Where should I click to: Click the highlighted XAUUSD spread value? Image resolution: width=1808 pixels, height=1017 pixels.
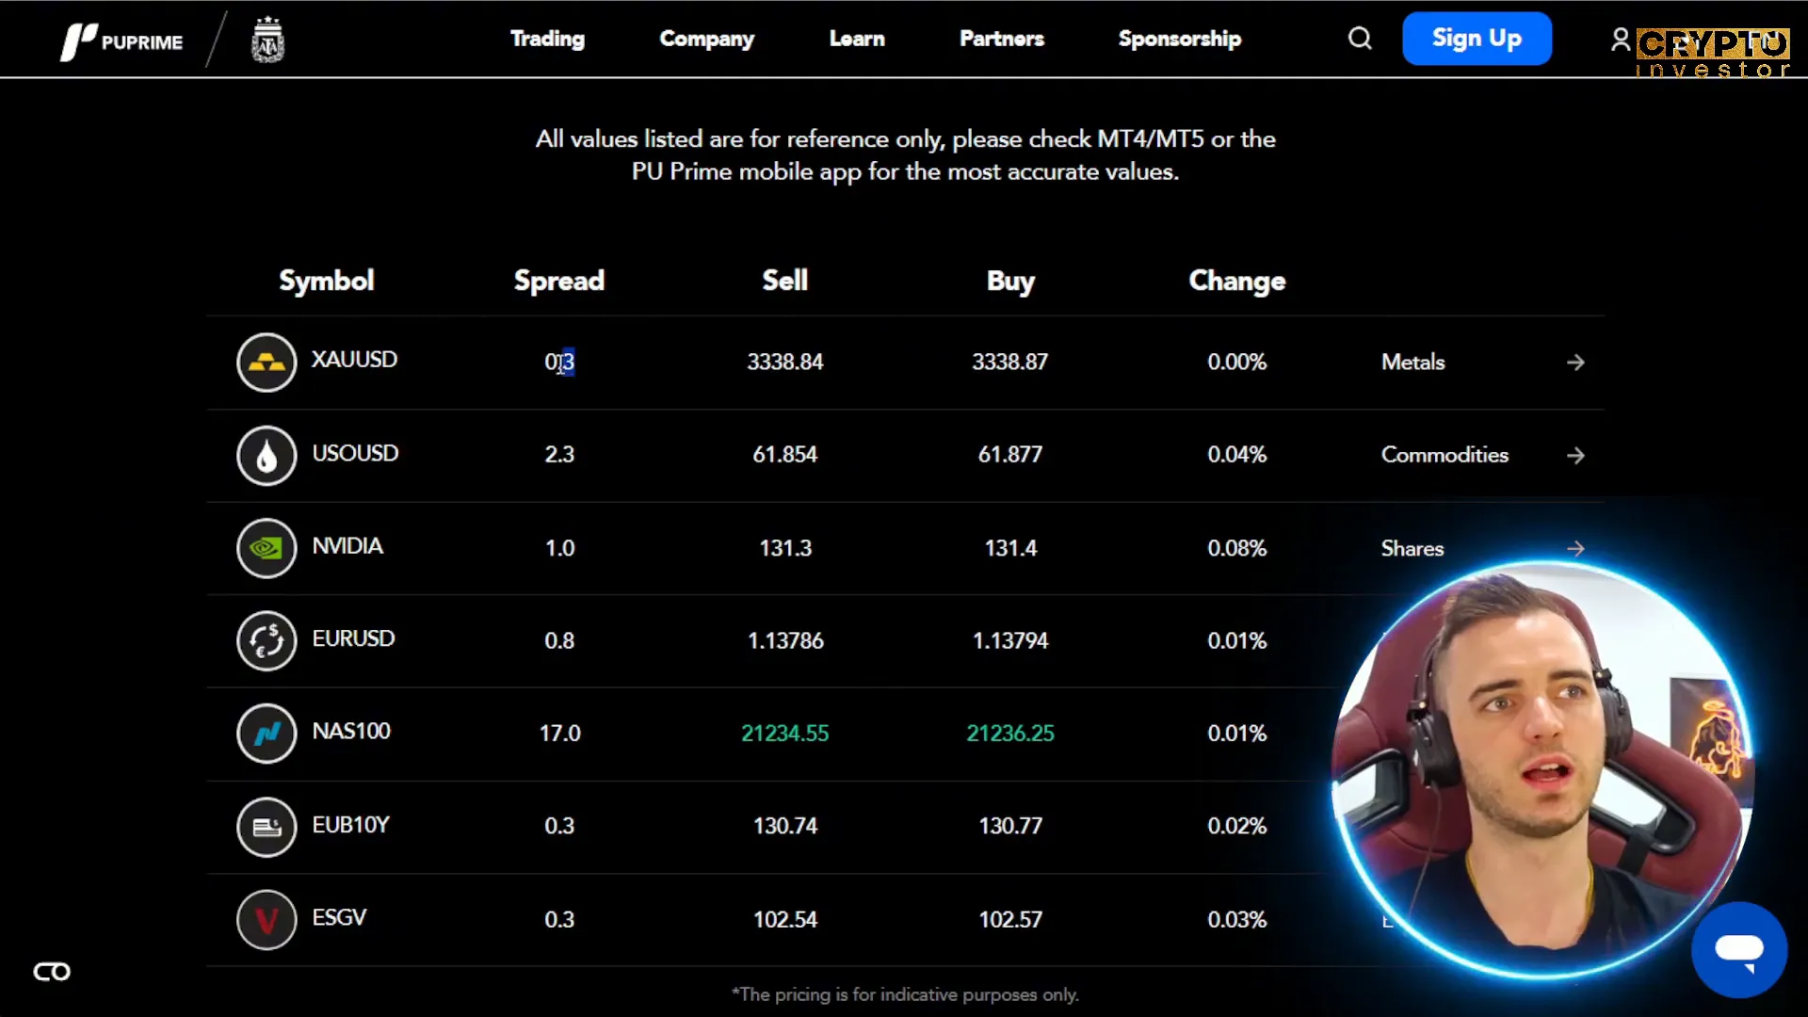pos(559,362)
